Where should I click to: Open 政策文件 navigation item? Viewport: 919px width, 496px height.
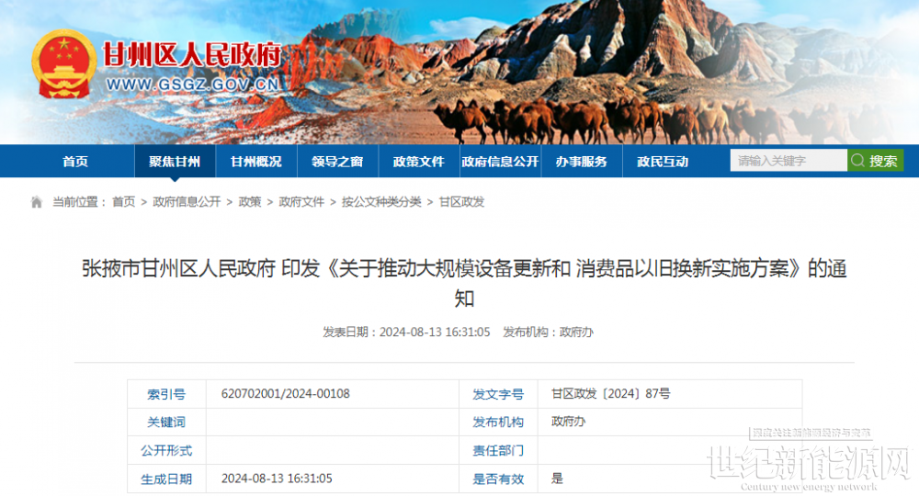(418, 162)
